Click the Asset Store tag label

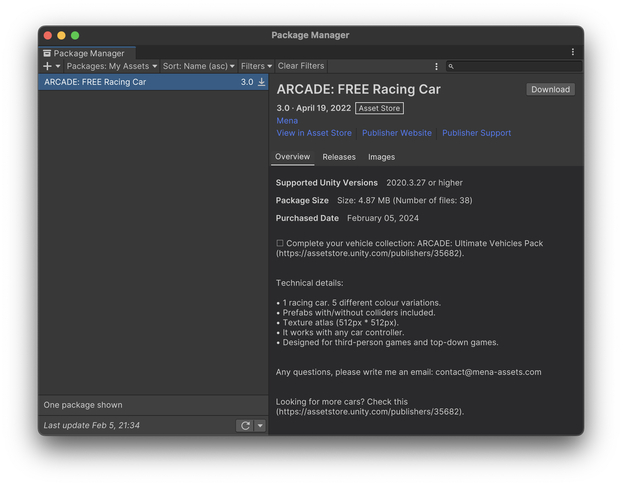[x=379, y=108]
